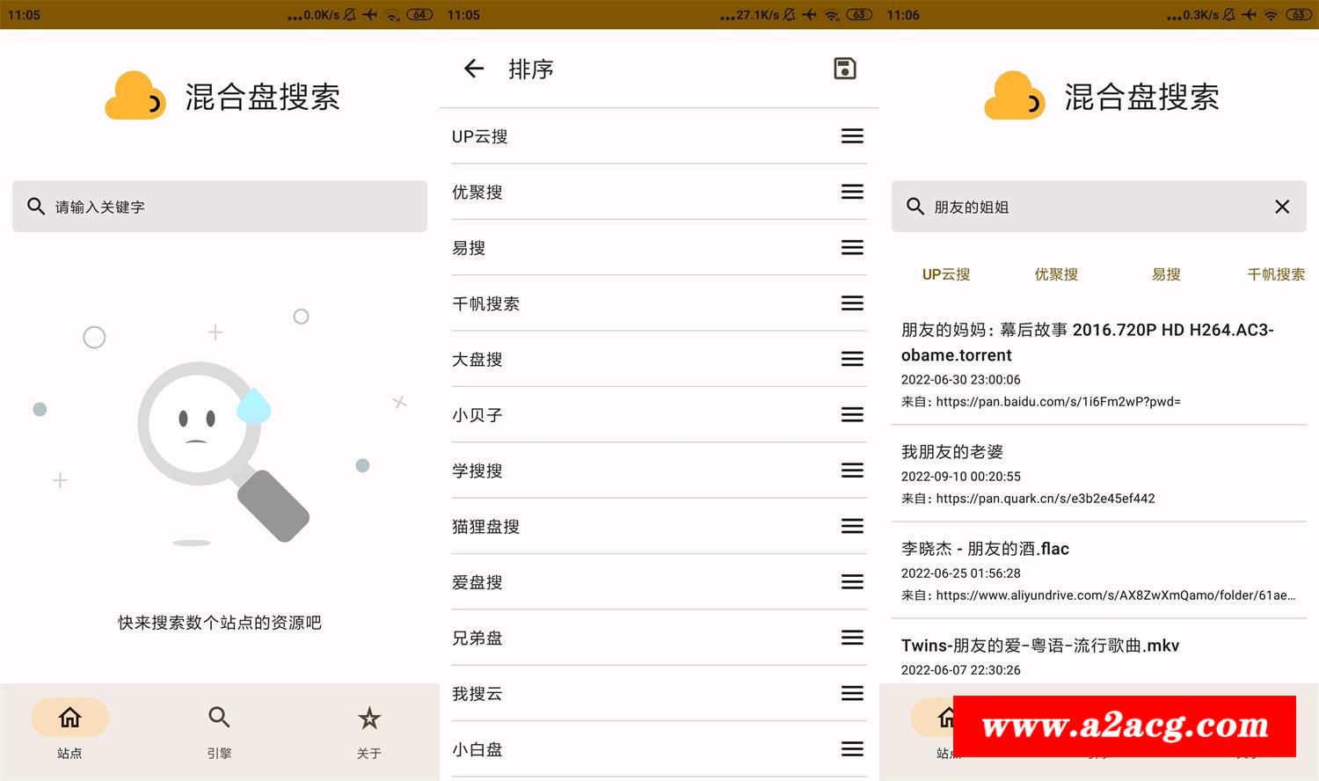The height and width of the screenshot is (781, 1319).
Task: Select the 千帆搜索 results tab
Action: 1275,274
